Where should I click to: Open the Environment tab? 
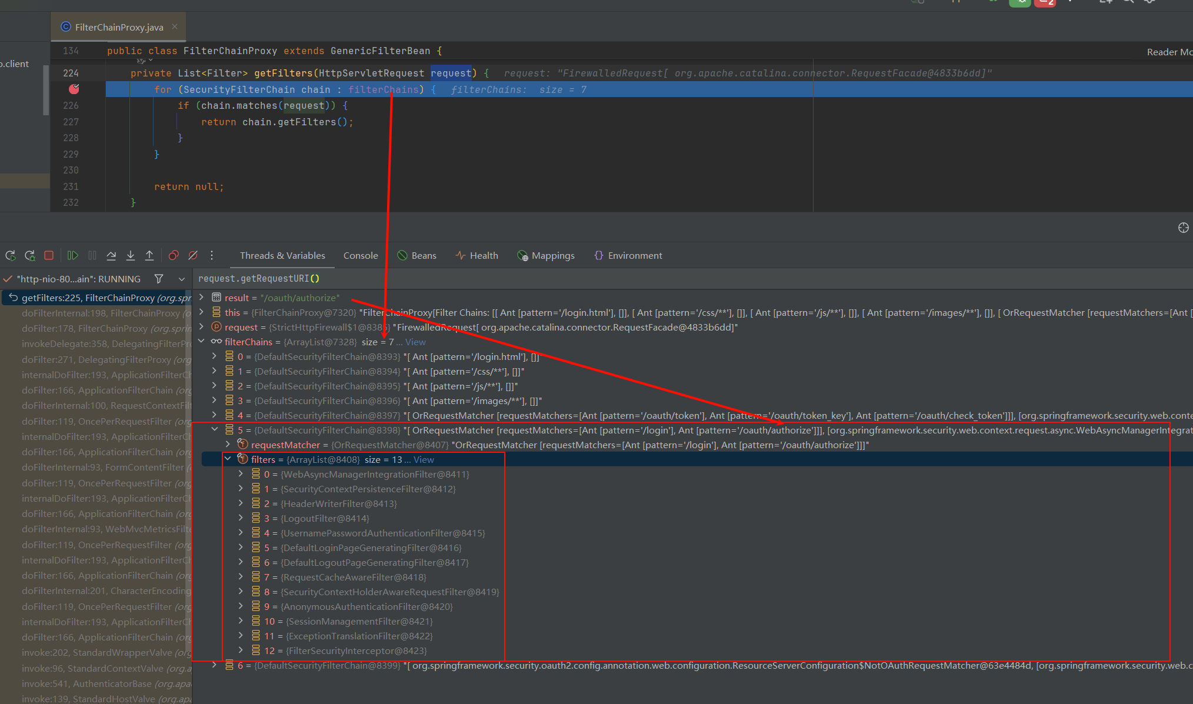[628, 255]
